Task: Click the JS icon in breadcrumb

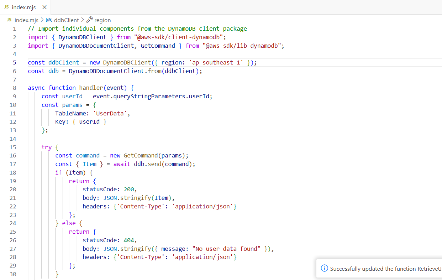Action: [9, 20]
